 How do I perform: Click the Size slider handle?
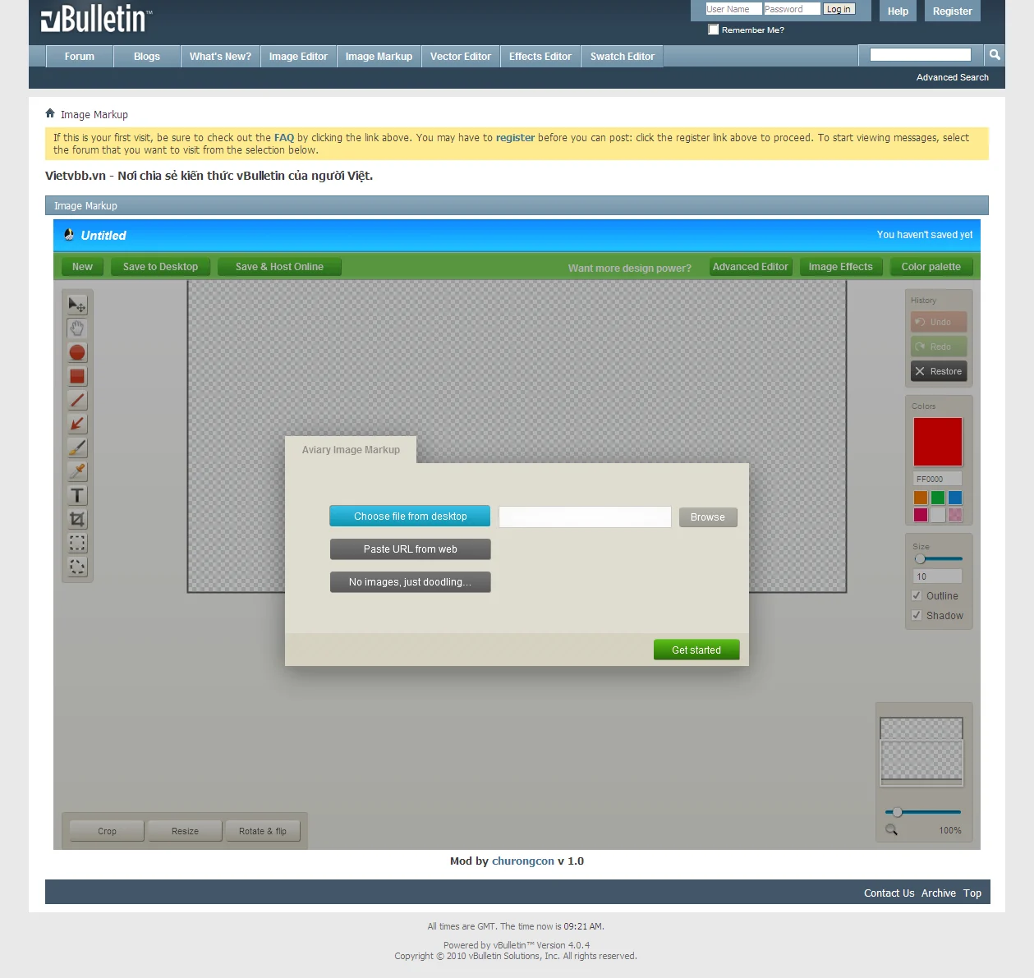(920, 559)
